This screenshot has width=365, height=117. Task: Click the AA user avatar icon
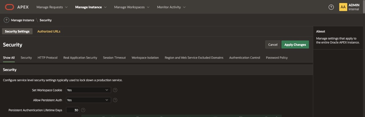click(x=343, y=7)
